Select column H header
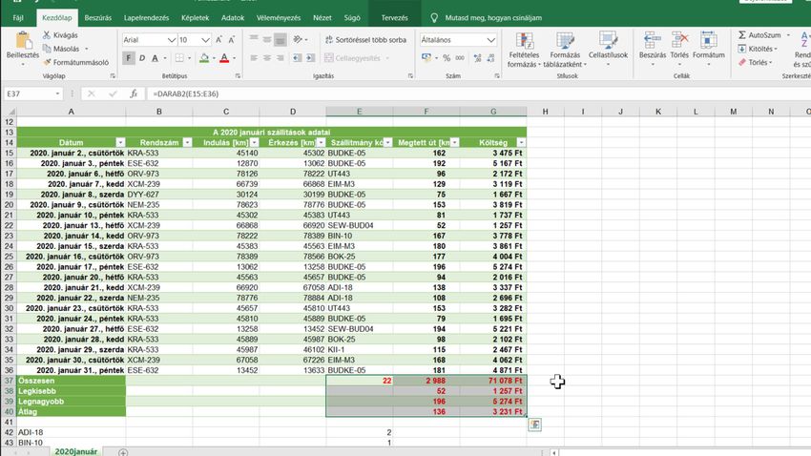This screenshot has width=811, height=456. coord(545,112)
